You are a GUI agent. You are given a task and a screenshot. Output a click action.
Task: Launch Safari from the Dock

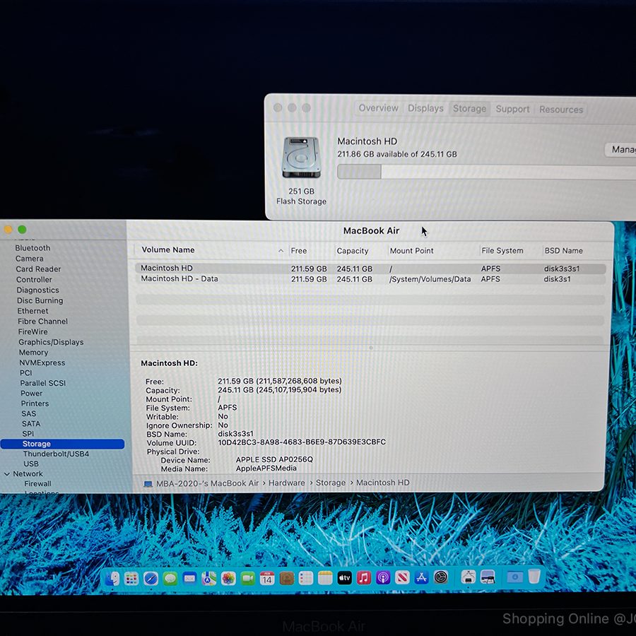coord(151,578)
